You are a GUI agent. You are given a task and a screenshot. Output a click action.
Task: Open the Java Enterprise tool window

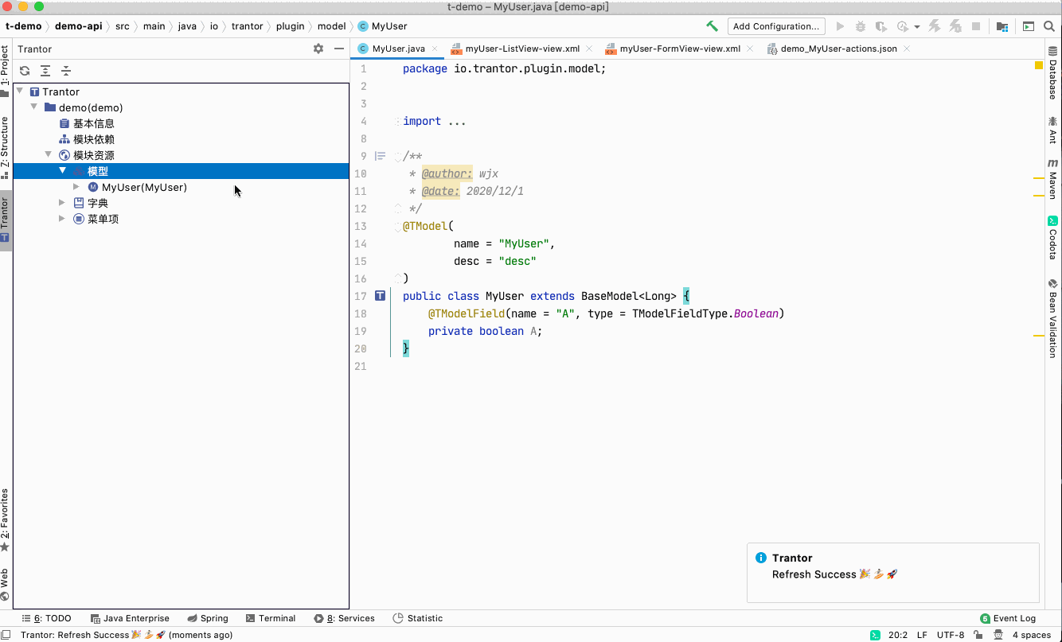[x=130, y=618]
